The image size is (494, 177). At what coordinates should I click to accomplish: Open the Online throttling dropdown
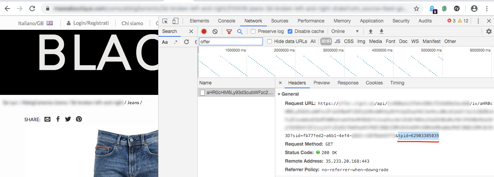coord(345,31)
